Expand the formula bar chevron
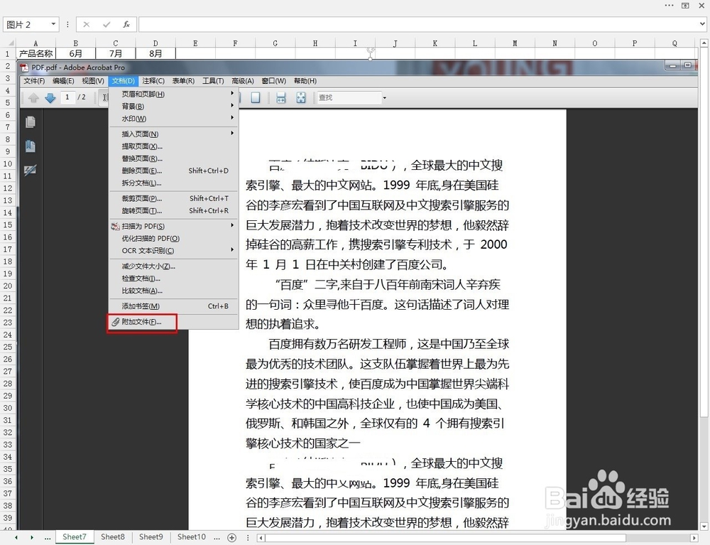 click(702, 24)
